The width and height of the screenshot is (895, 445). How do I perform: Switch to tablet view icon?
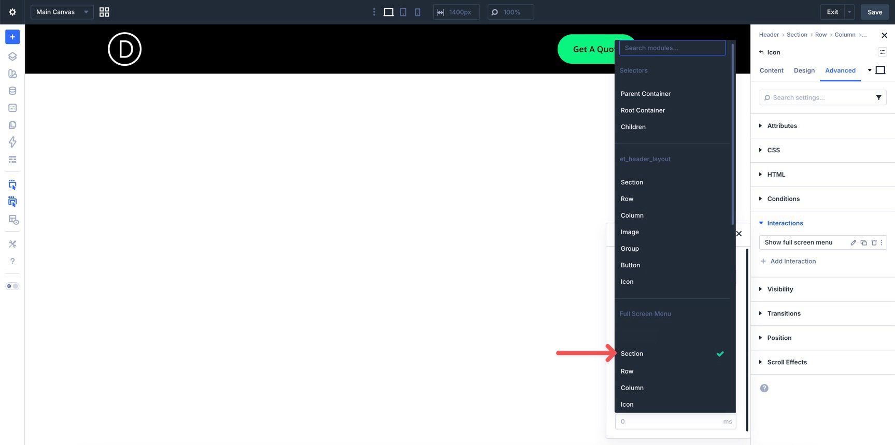403,12
